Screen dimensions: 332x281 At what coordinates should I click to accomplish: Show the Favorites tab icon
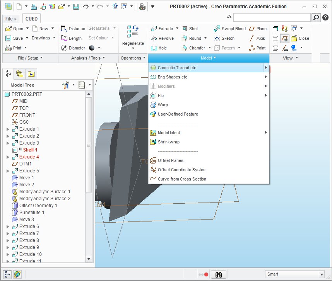[x=31, y=74]
